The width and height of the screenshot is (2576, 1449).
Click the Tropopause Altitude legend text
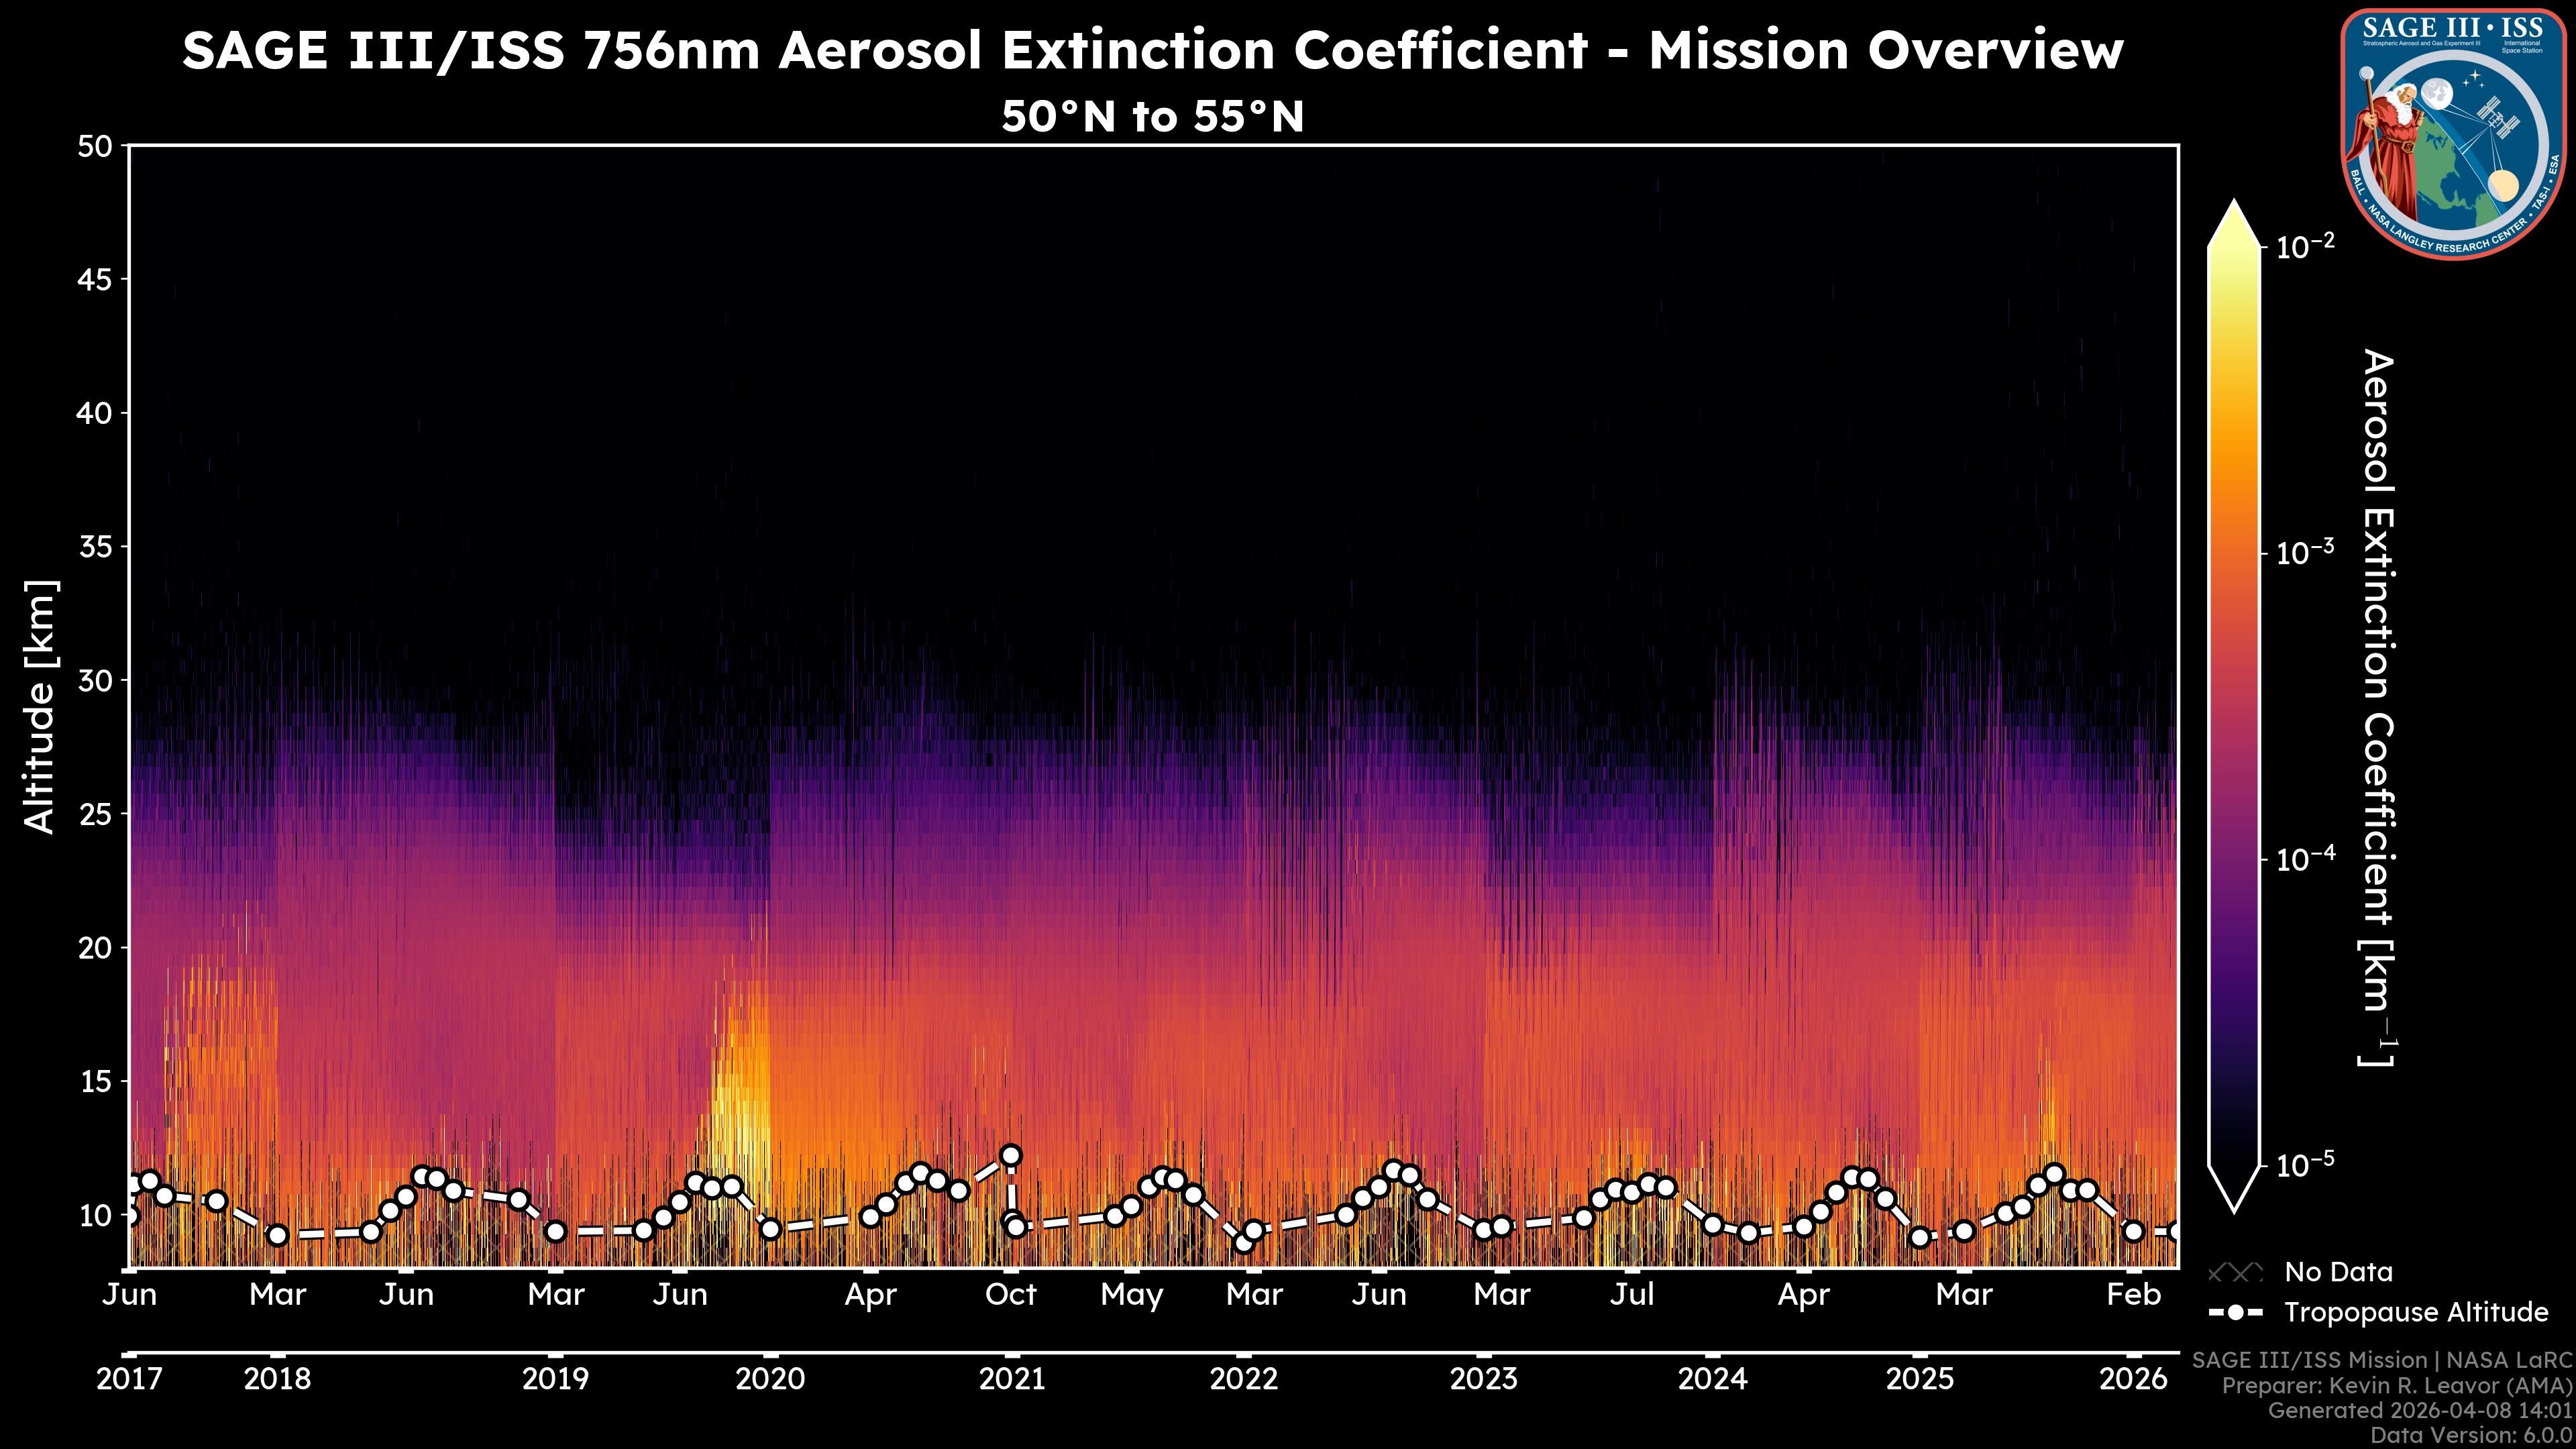(2416, 1312)
